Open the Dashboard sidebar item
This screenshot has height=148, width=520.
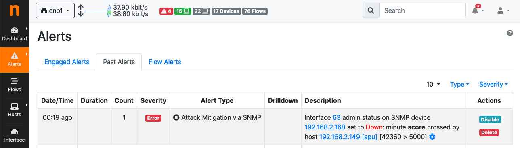15,34
